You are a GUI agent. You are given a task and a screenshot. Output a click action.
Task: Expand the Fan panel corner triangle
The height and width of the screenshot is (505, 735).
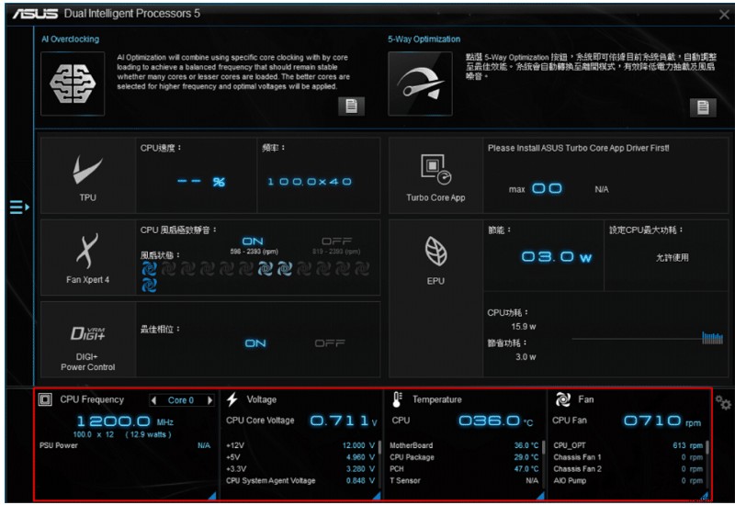705,495
